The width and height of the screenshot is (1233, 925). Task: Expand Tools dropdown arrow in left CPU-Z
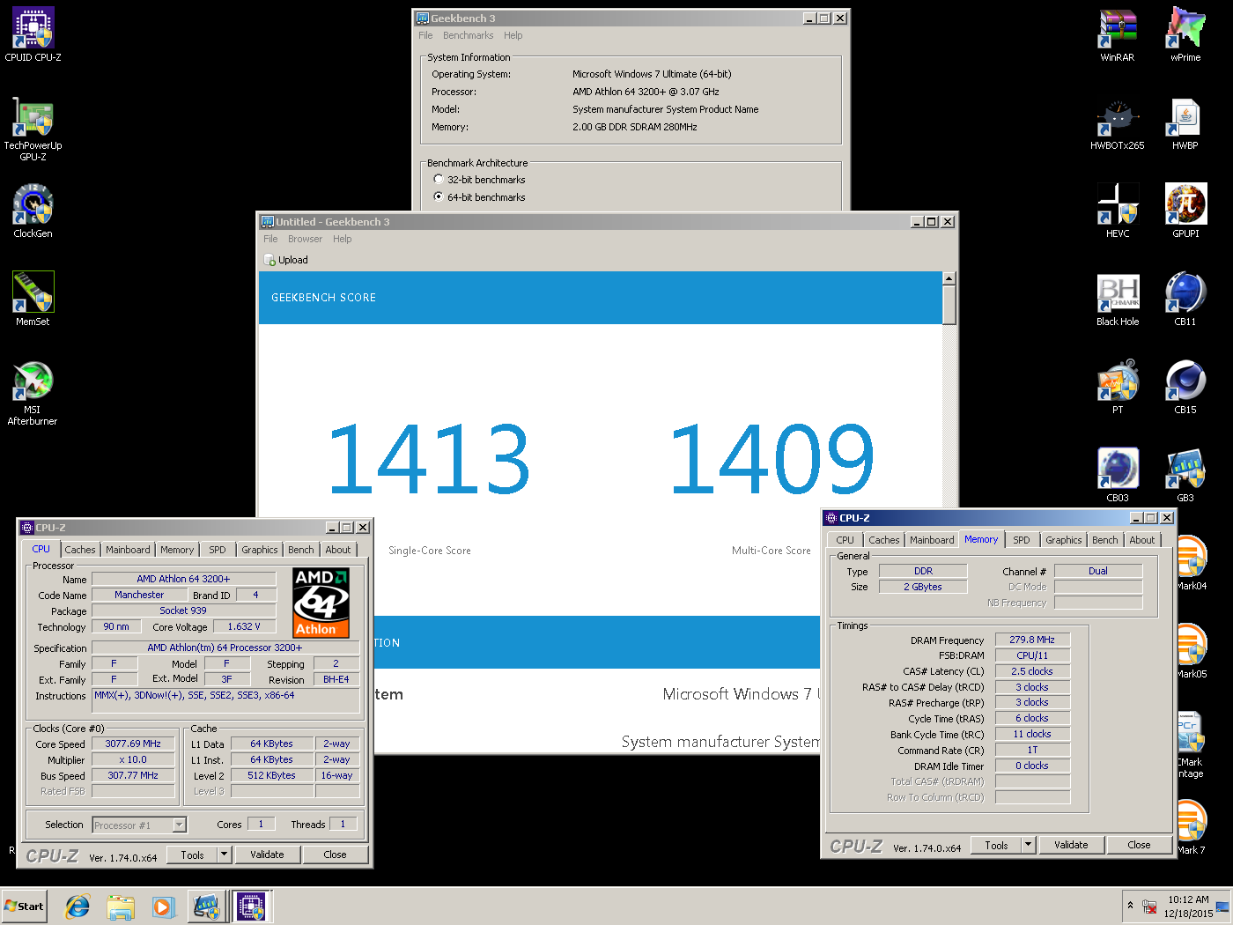click(224, 855)
